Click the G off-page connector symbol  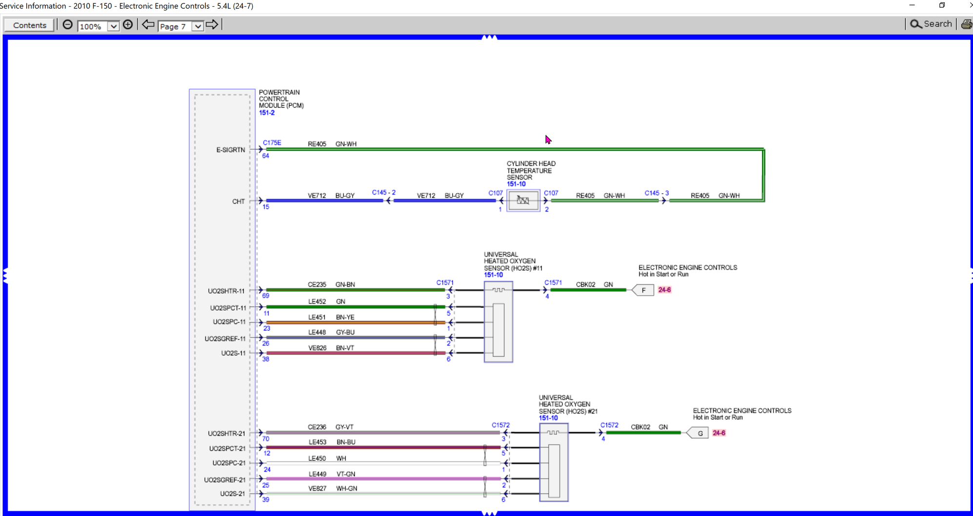pyautogui.click(x=698, y=433)
